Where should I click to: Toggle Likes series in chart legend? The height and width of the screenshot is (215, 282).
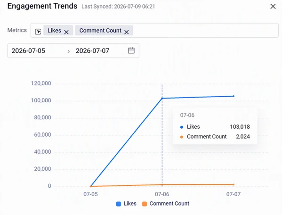pyautogui.click(x=126, y=204)
